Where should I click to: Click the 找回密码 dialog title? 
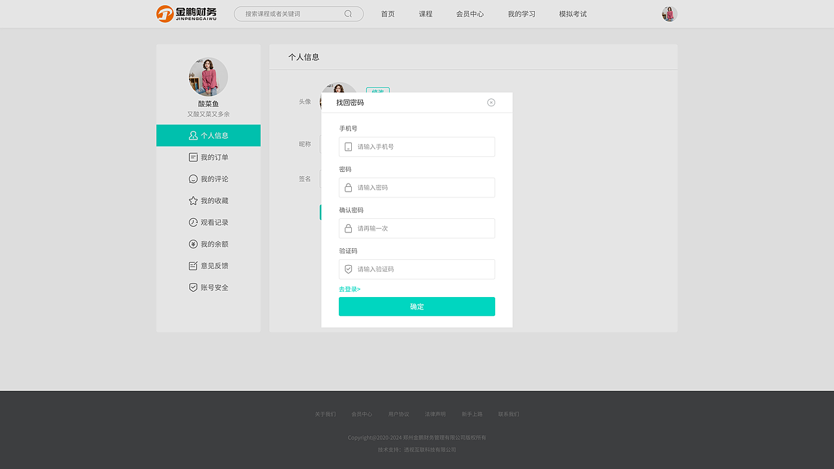click(x=350, y=103)
